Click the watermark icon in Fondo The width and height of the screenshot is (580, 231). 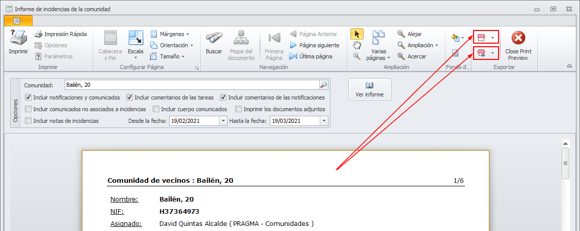click(455, 53)
